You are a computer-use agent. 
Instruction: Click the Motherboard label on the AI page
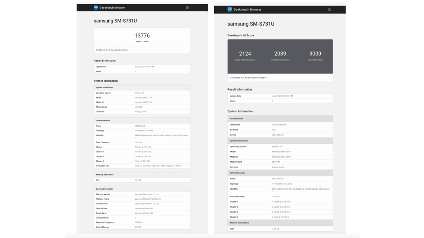[x=236, y=162]
